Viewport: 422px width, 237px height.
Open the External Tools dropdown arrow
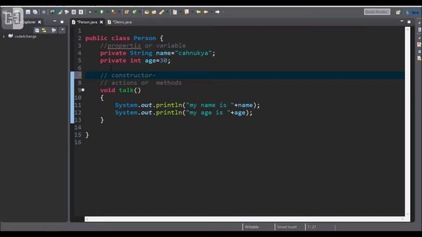point(119,12)
